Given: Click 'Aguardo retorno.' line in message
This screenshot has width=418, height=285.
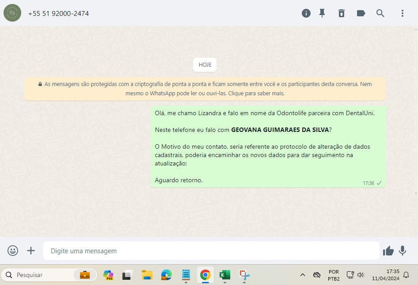Looking at the screenshot, I should (x=179, y=180).
